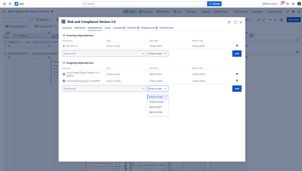The width and height of the screenshot is (302, 171).
Task: Click the board link icon near Components
Action: coord(288,12)
